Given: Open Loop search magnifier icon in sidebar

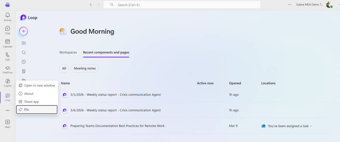Looking at the screenshot, I should [24, 53].
